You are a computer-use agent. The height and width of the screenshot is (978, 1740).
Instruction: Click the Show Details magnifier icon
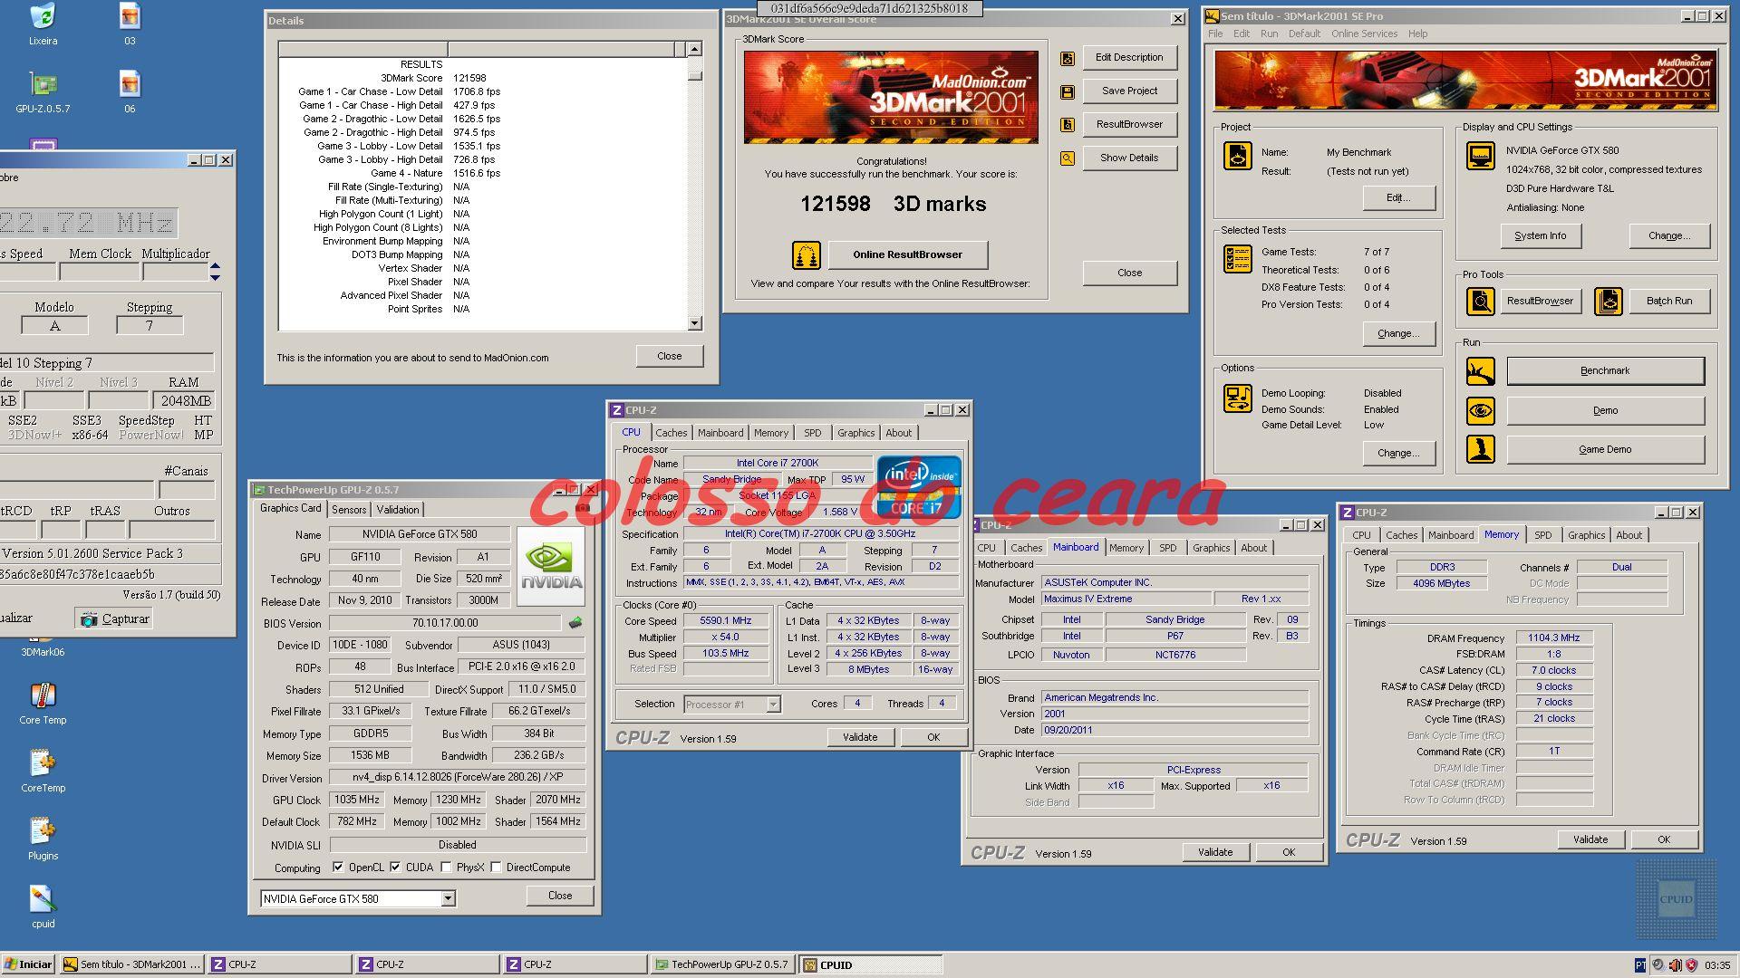(x=1068, y=158)
